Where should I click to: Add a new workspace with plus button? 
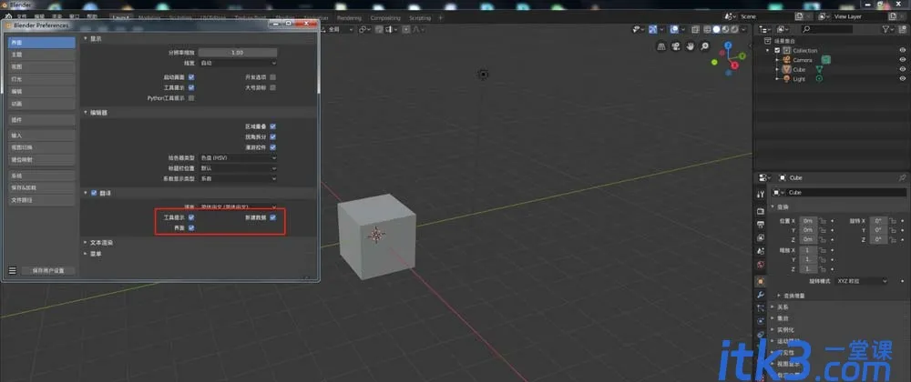tap(440, 18)
